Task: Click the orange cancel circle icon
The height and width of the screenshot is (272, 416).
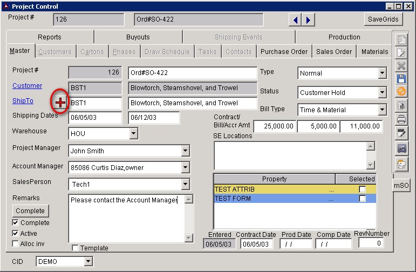Action: (401, 92)
